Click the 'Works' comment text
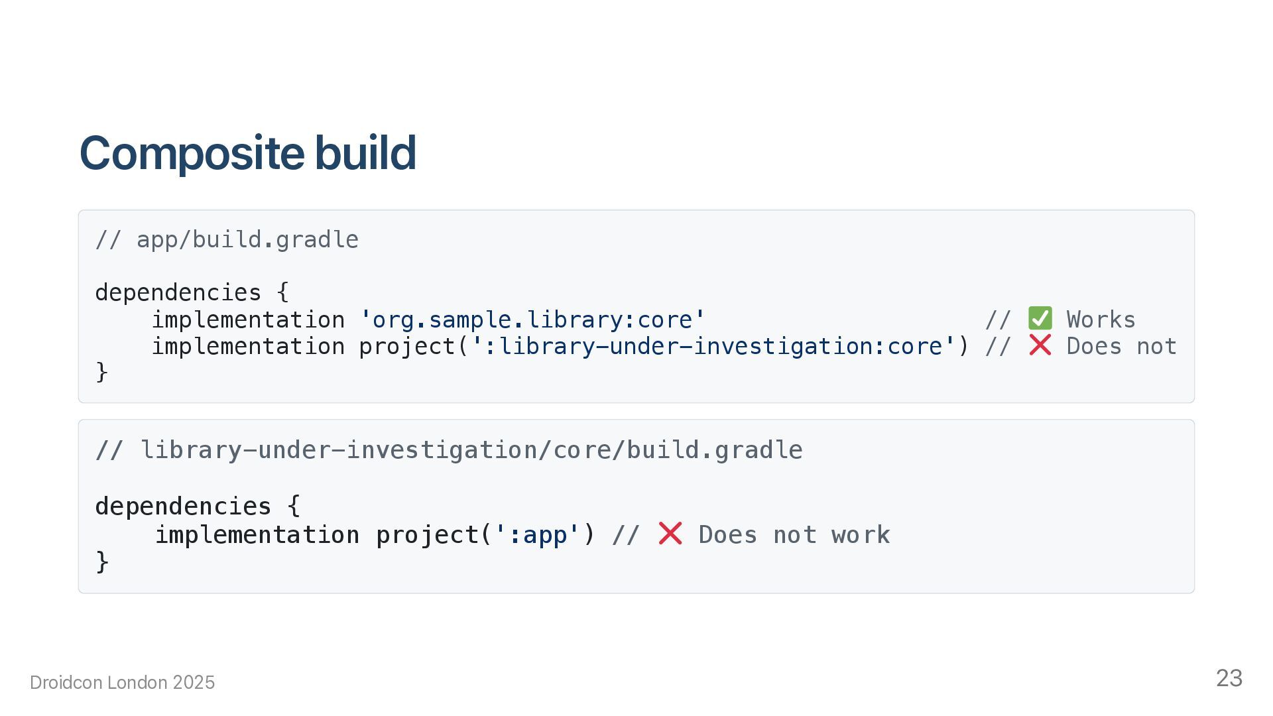The height and width of the screenshot is (716, 1273). pos(1101,320)
